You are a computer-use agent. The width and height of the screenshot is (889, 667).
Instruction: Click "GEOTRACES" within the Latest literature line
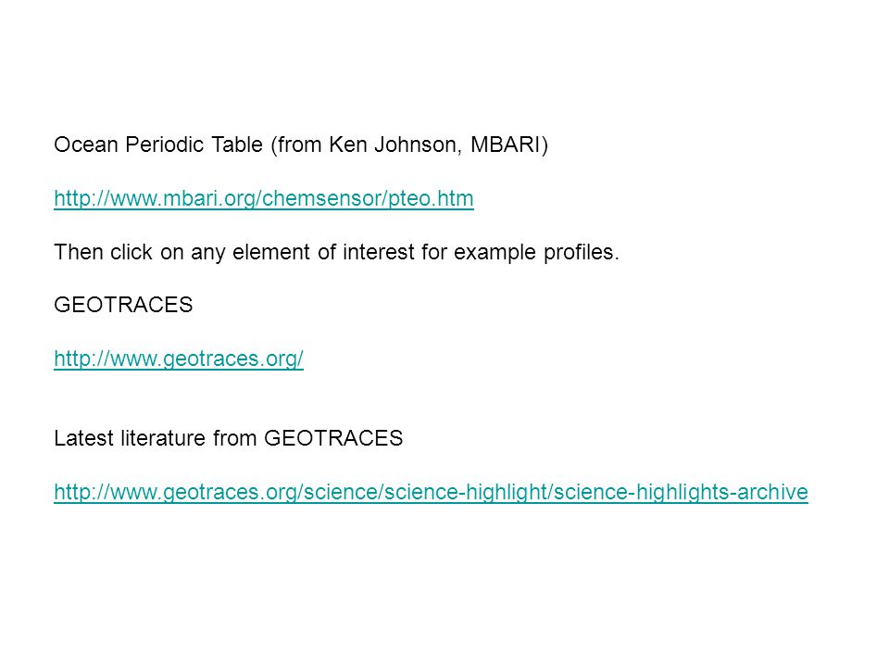click(333, 438)
